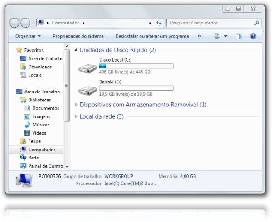Click the Unidades de Disco Rígido heading
The width and height of the screenshot is (272, 222).
pos(117,50)
